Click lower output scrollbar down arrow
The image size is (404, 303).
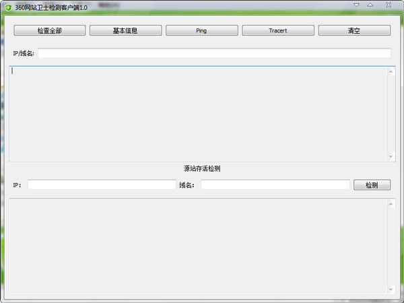(x=391, y=289)
